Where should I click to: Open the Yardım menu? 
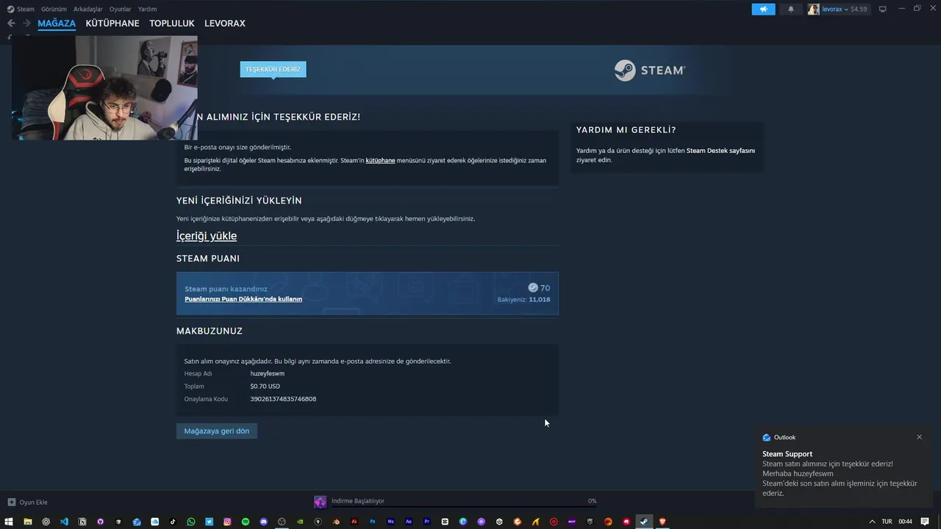coord(147,10)
